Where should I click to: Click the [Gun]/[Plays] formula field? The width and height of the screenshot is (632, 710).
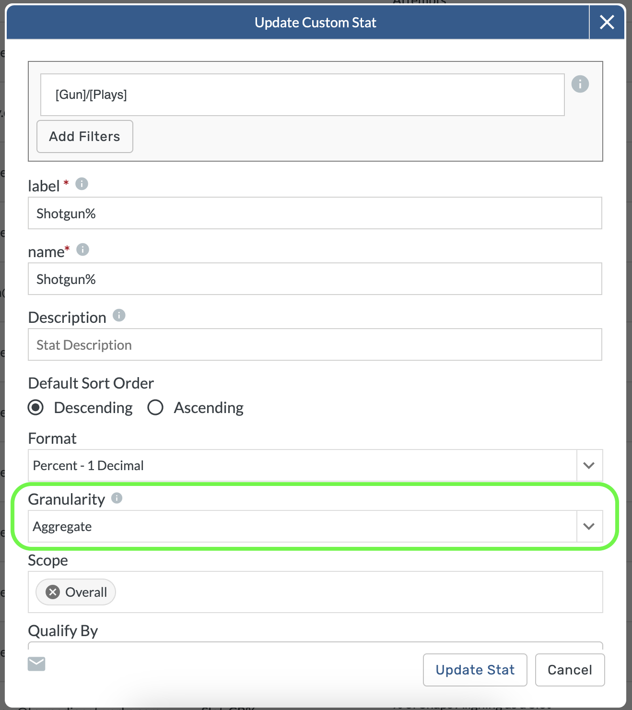point(302,95)
